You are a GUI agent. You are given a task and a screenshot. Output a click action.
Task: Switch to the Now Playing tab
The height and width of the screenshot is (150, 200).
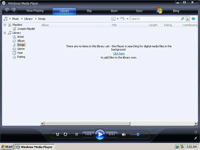(x=35, y=11)
